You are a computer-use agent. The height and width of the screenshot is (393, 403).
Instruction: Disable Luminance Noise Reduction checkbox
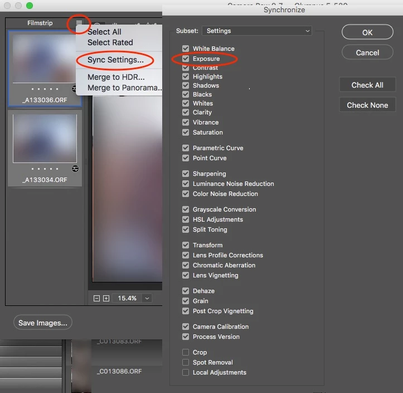click(x=186, y=184)
